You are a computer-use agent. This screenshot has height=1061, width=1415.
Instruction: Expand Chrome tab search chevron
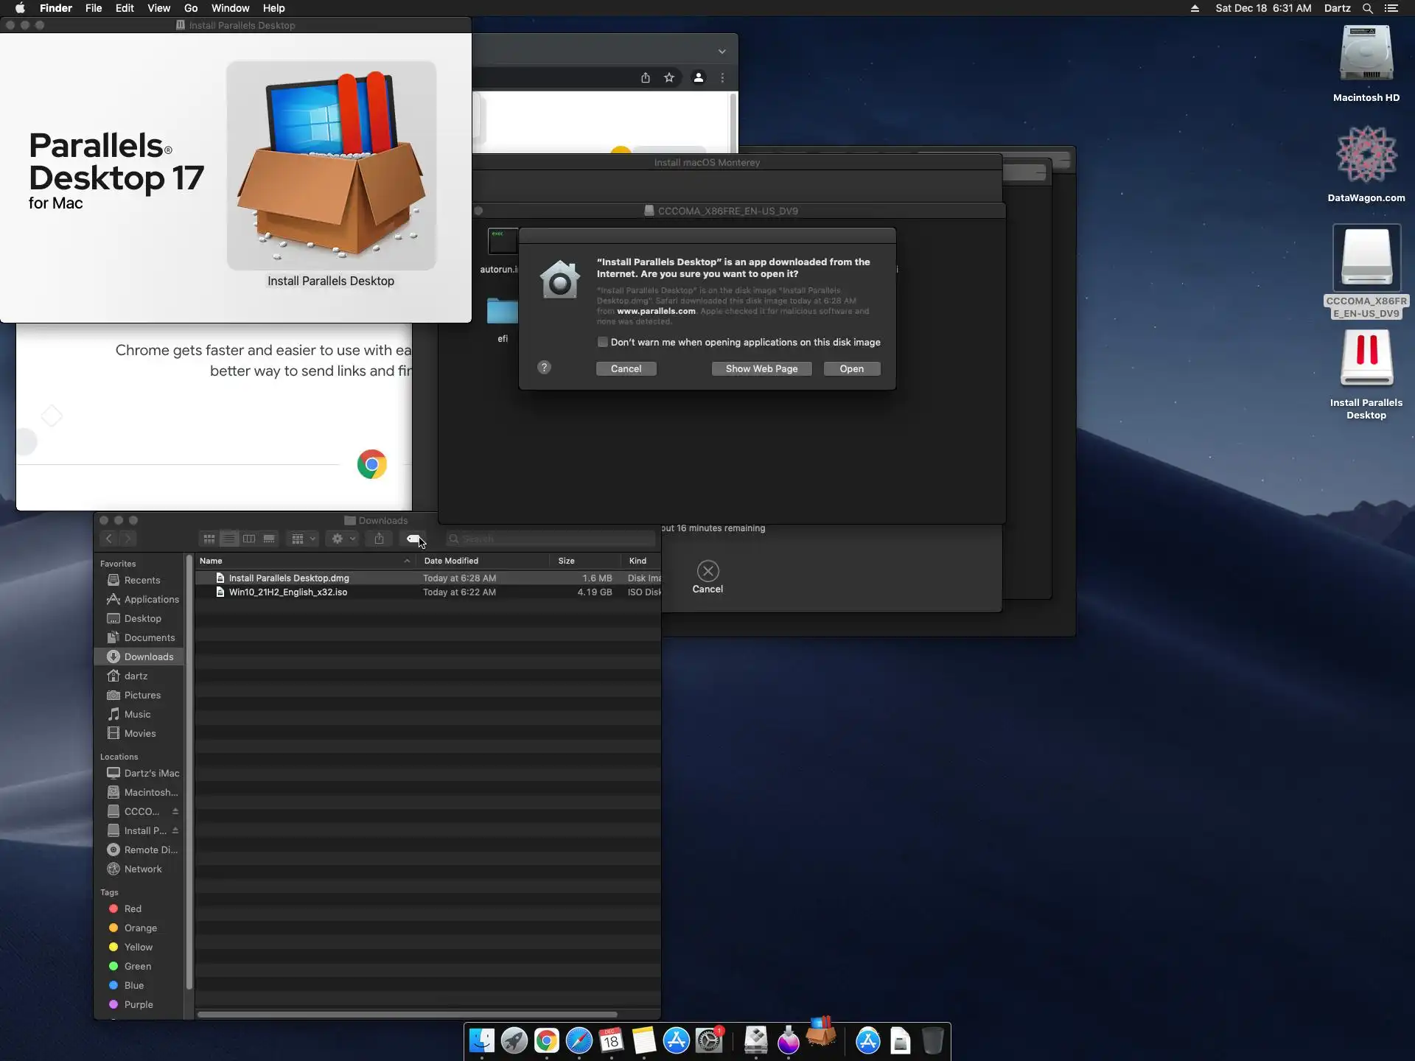[x=722, y=52]
